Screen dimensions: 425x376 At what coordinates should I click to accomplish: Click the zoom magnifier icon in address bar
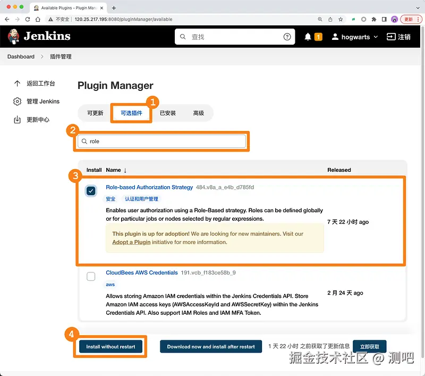(320, 19)
